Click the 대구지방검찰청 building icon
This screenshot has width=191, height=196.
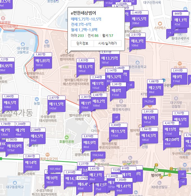click(176, 98)
